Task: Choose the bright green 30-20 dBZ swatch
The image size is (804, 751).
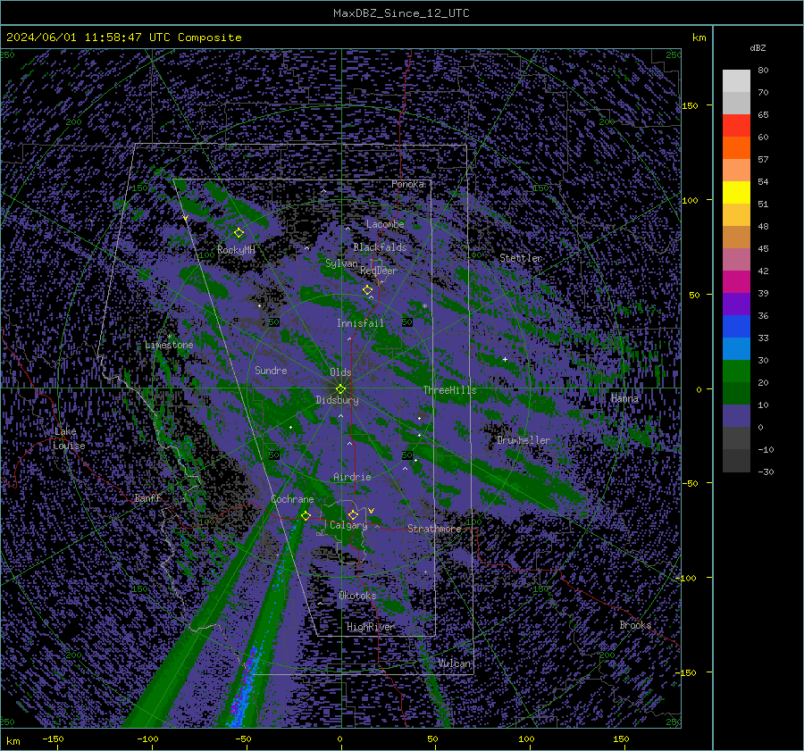Action: pos(736,371)
